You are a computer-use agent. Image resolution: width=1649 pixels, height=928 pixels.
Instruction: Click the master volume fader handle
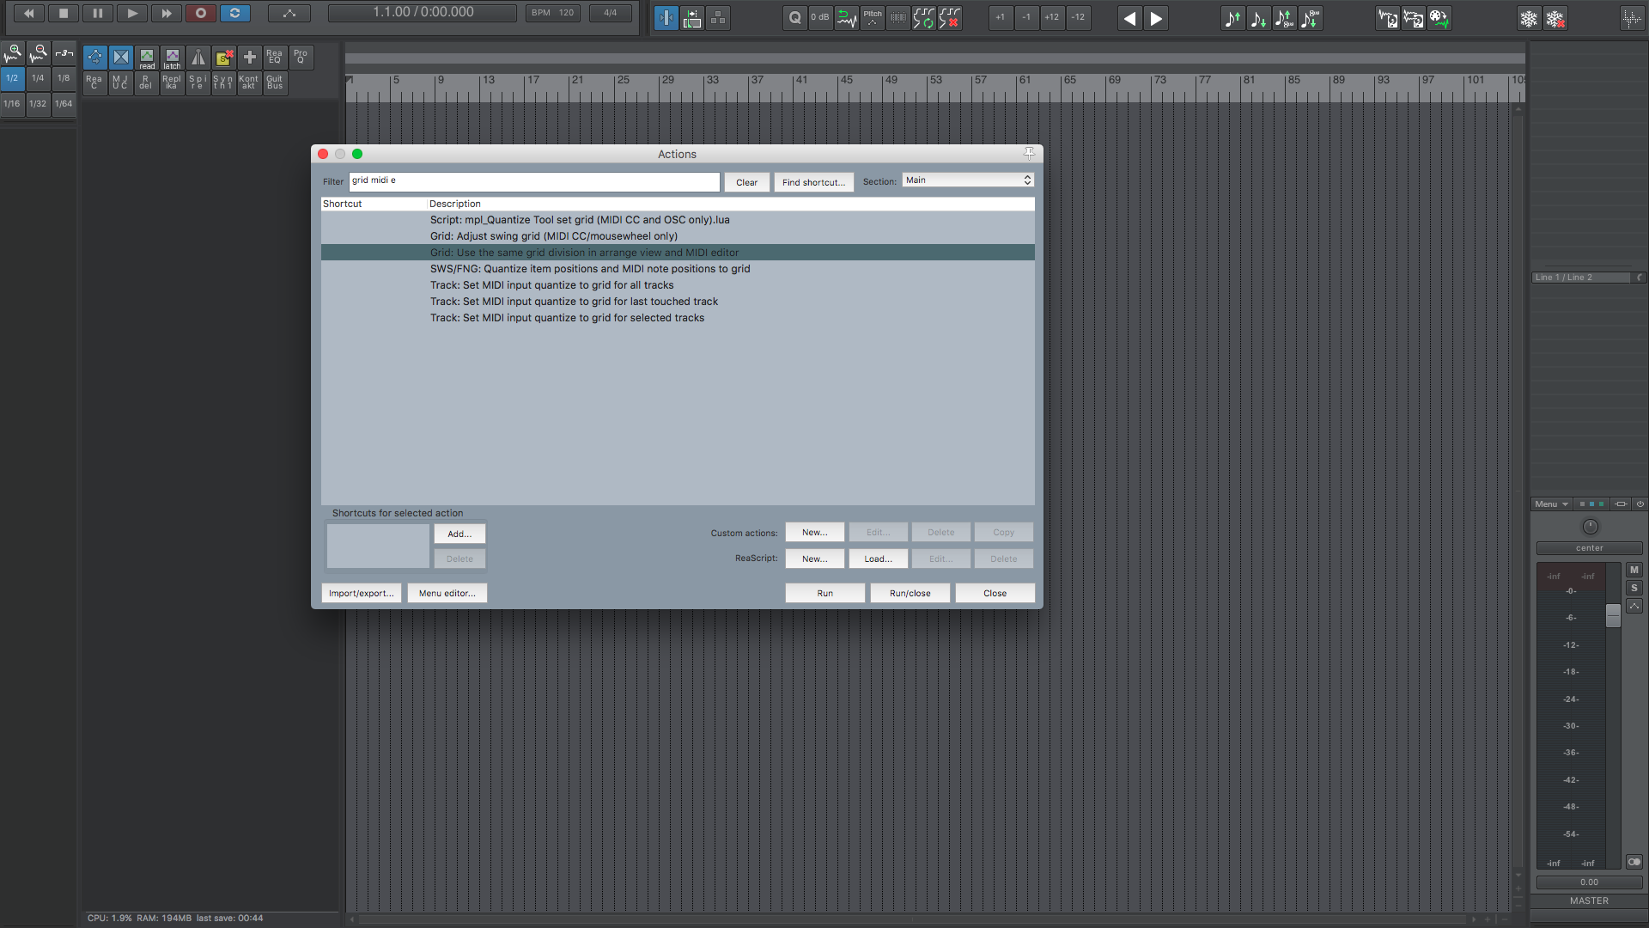1613,614
